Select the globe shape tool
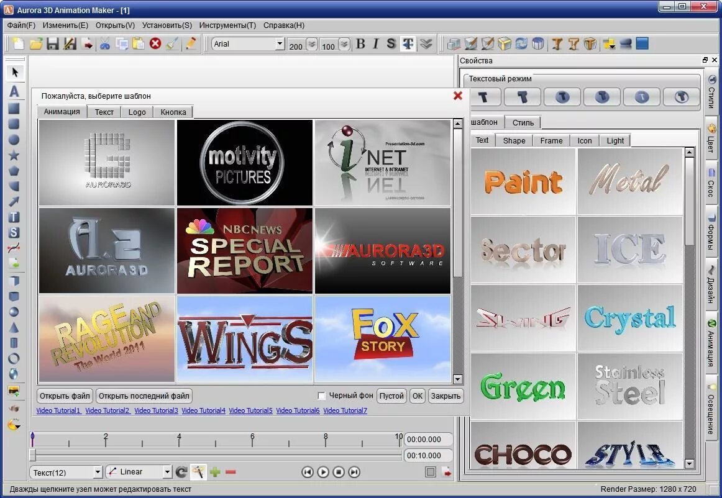The width and height of the screenshot is (722, 498). coord(14,374)
